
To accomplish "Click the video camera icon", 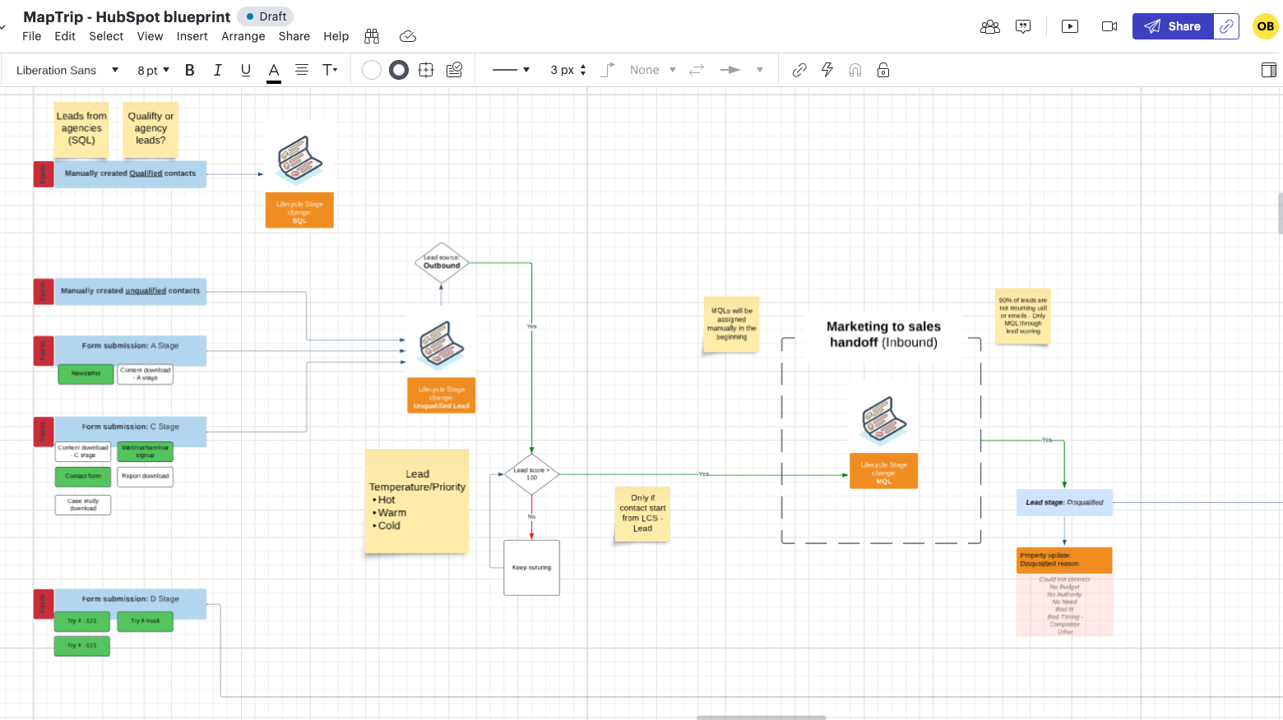I will 1109,26.
